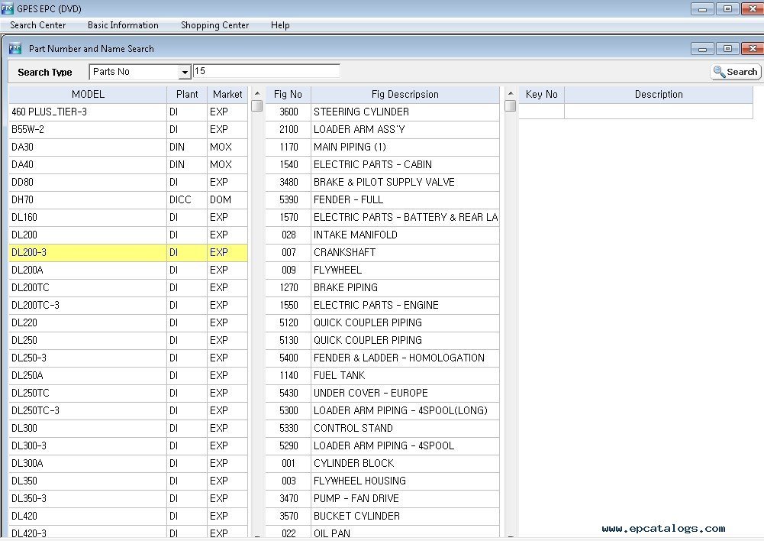Image resolution: width=764 pixels, height=541 pixels.
Task: Minimize the Part Number and Name Search subwindow
Action: (x=703, y=49)
